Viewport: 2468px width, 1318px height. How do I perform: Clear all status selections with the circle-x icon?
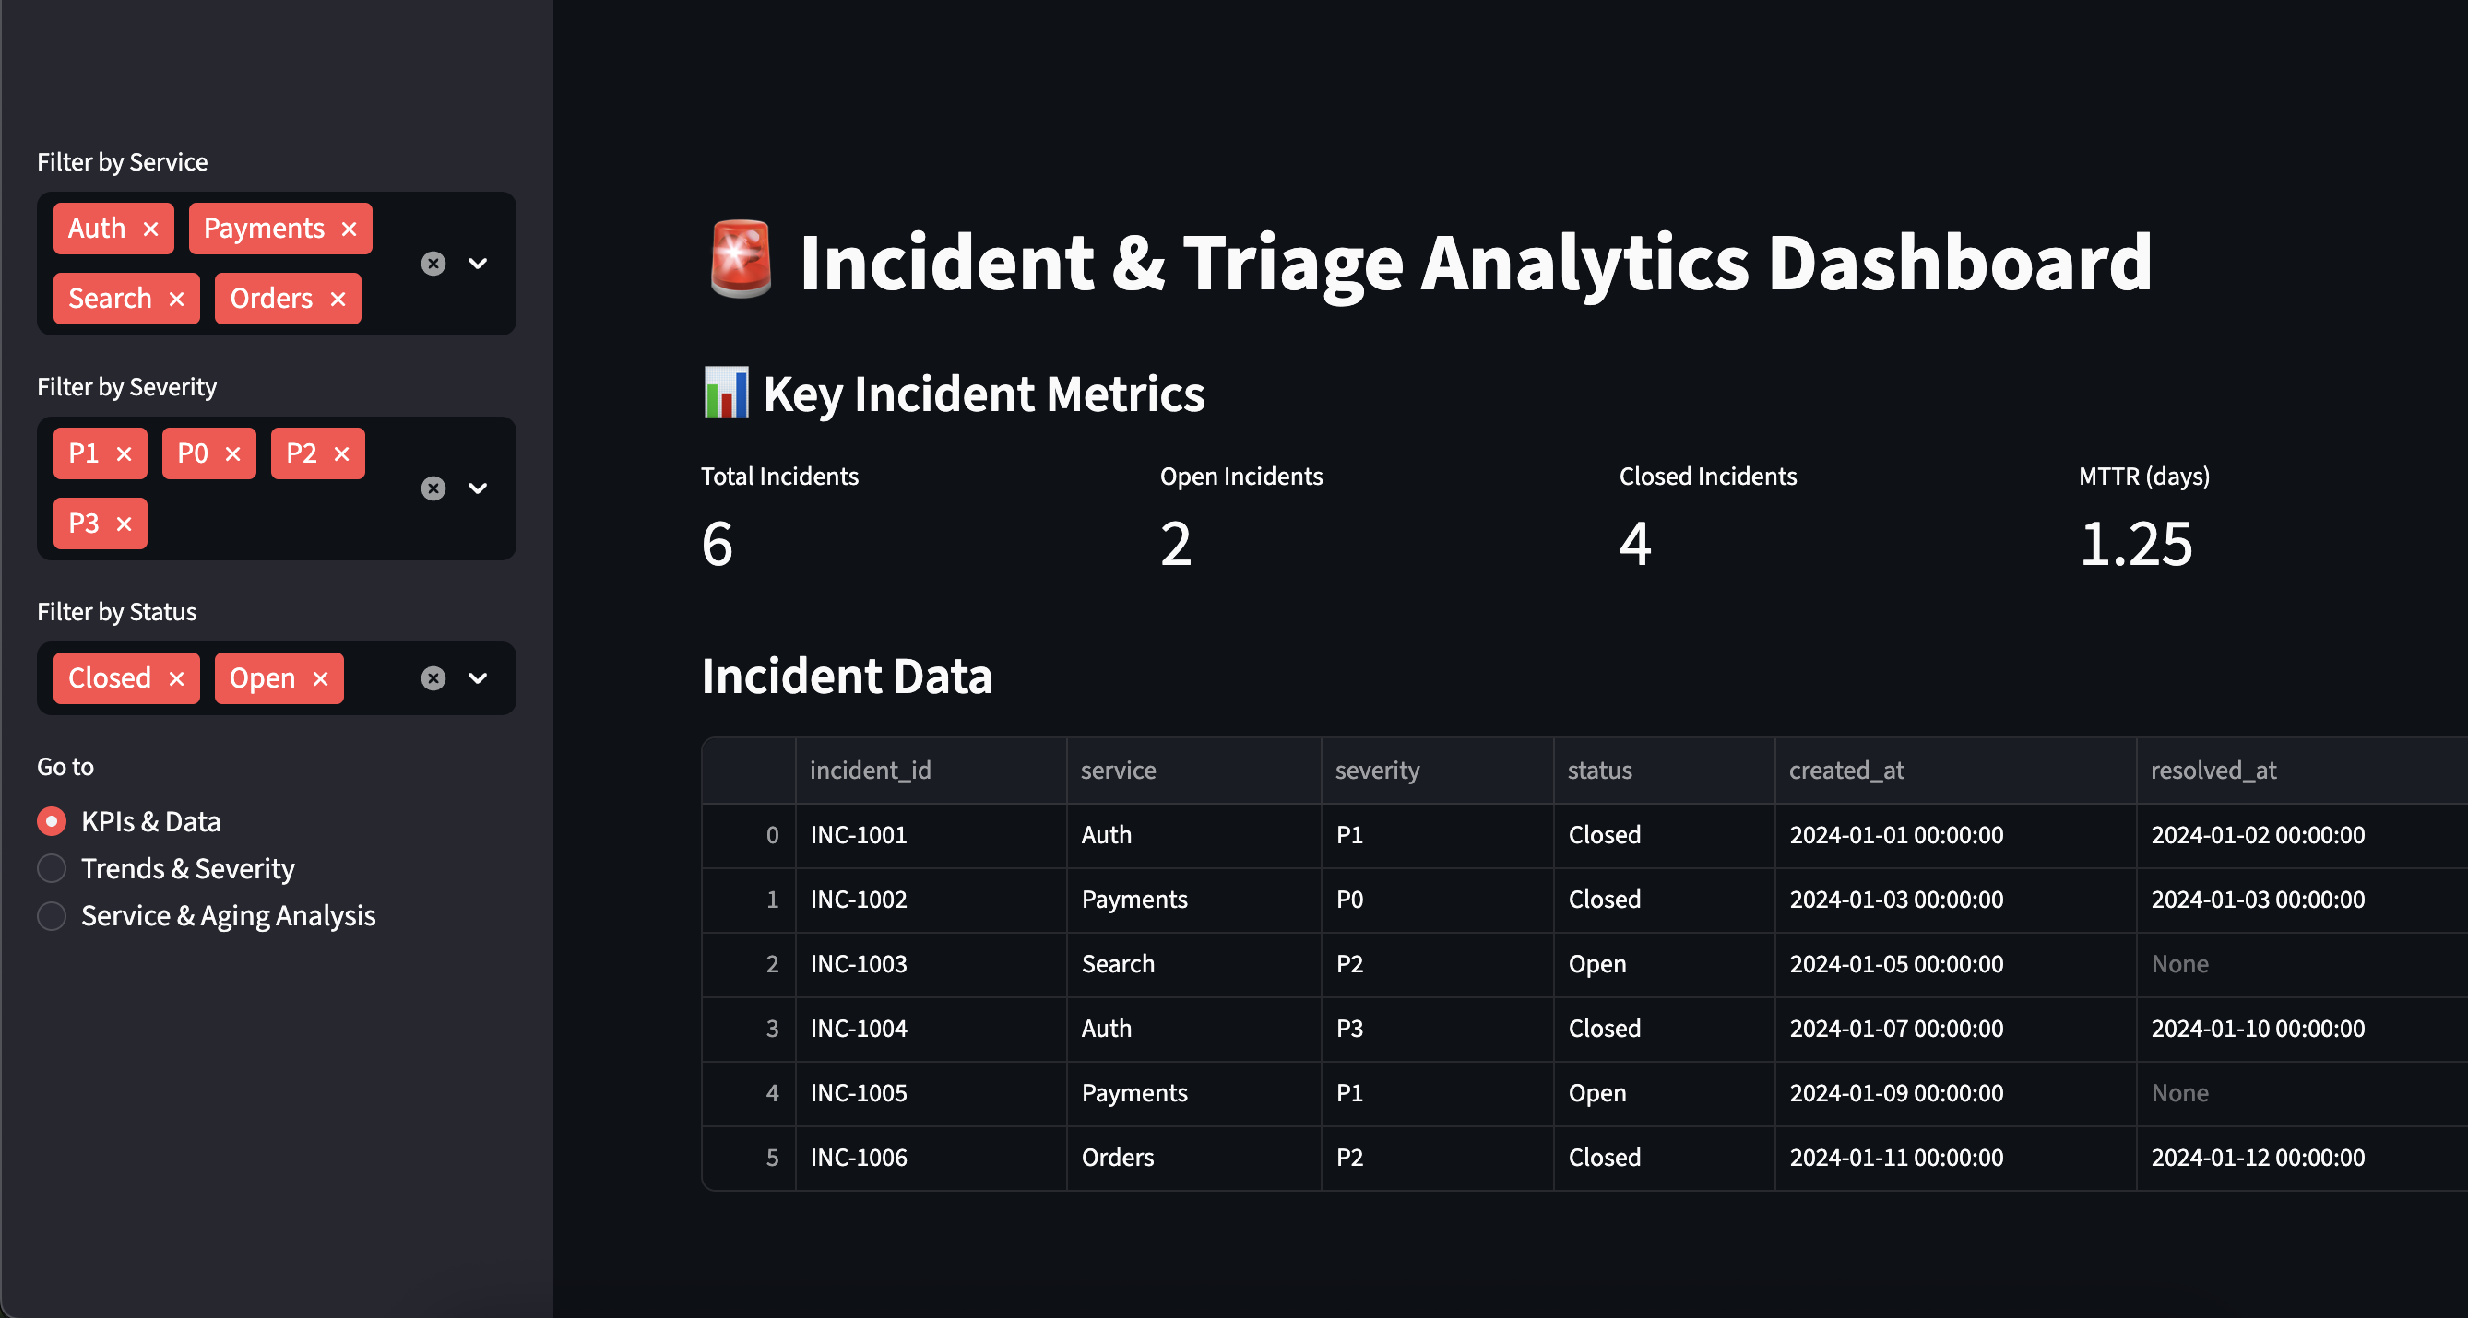pos(433,677)
